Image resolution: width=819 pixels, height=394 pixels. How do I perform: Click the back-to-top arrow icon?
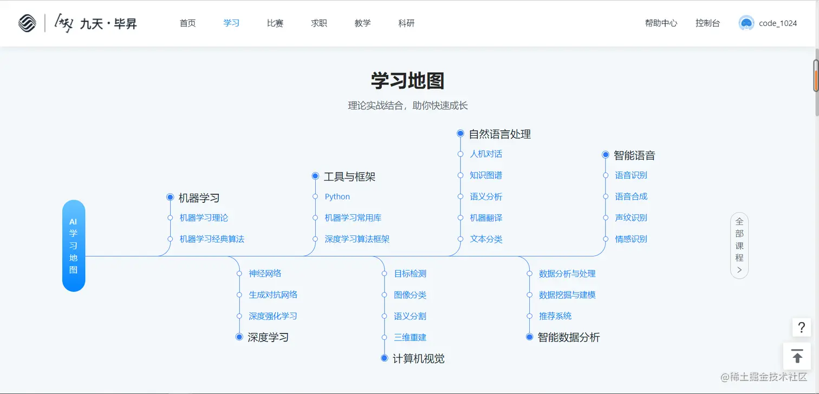coord(797,356)
